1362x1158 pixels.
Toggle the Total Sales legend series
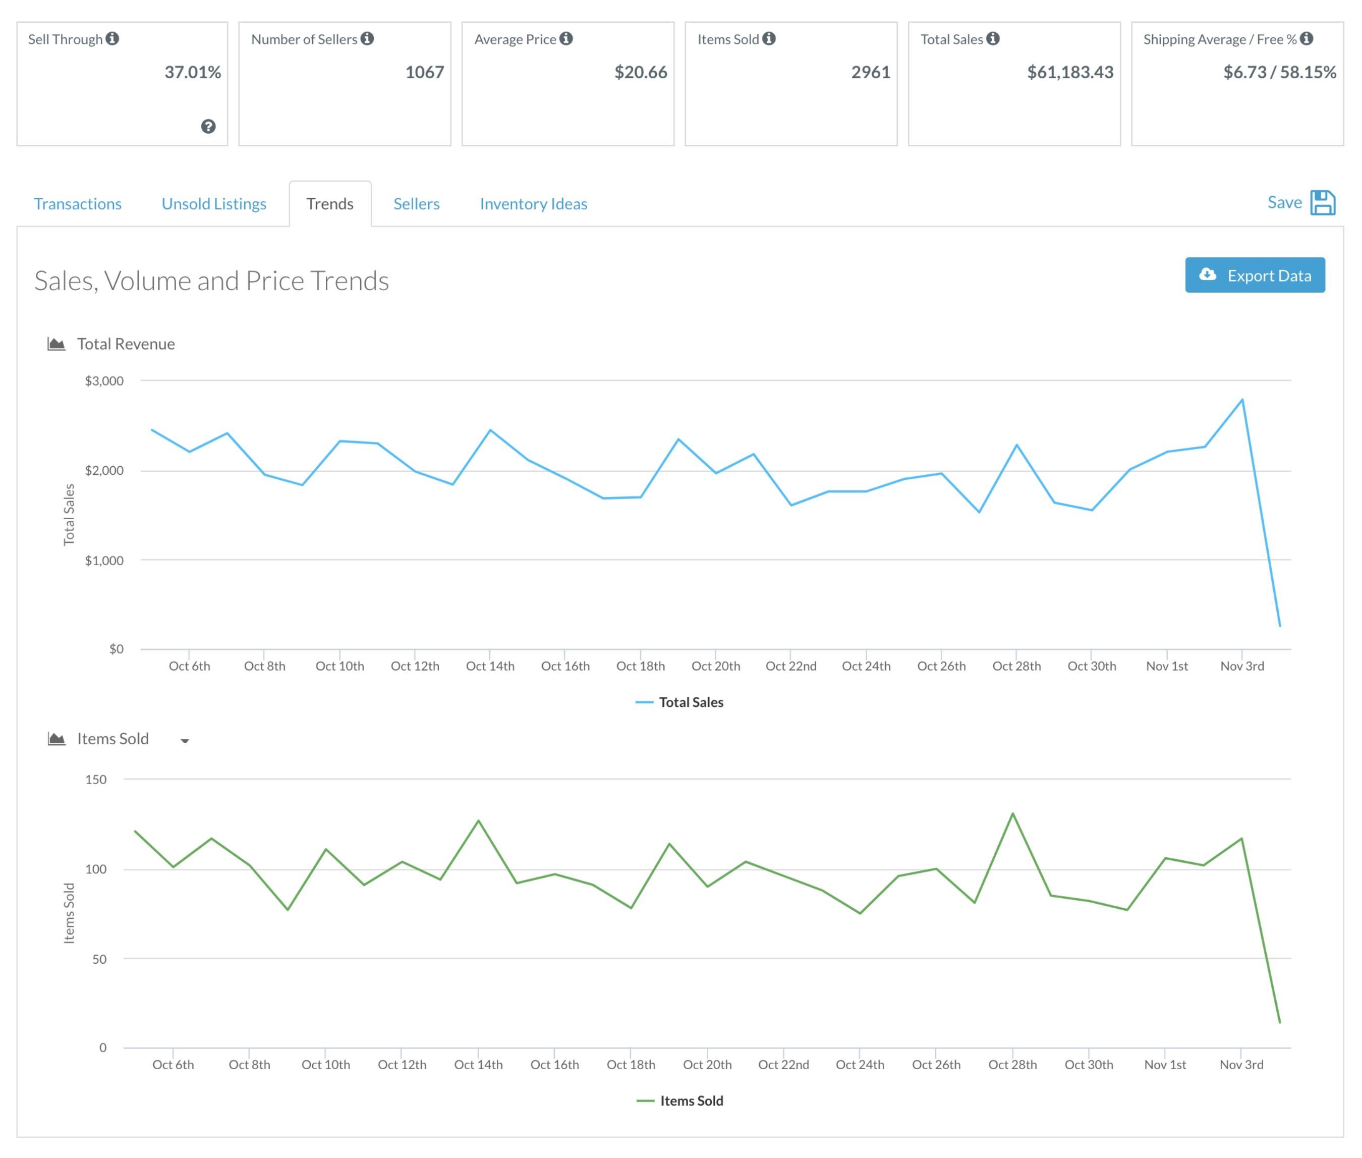click(x=690, y=702)
